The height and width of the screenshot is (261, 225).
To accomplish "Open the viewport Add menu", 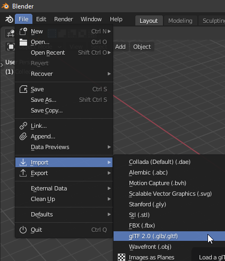I will (120, 47).
